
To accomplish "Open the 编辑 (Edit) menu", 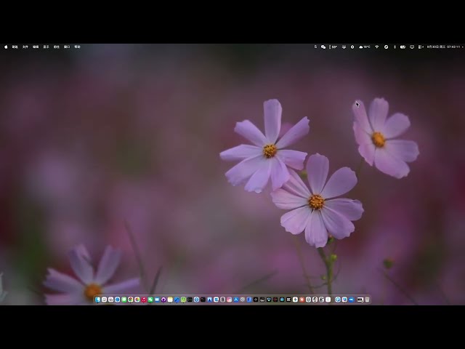I will (x=36, y=47).
